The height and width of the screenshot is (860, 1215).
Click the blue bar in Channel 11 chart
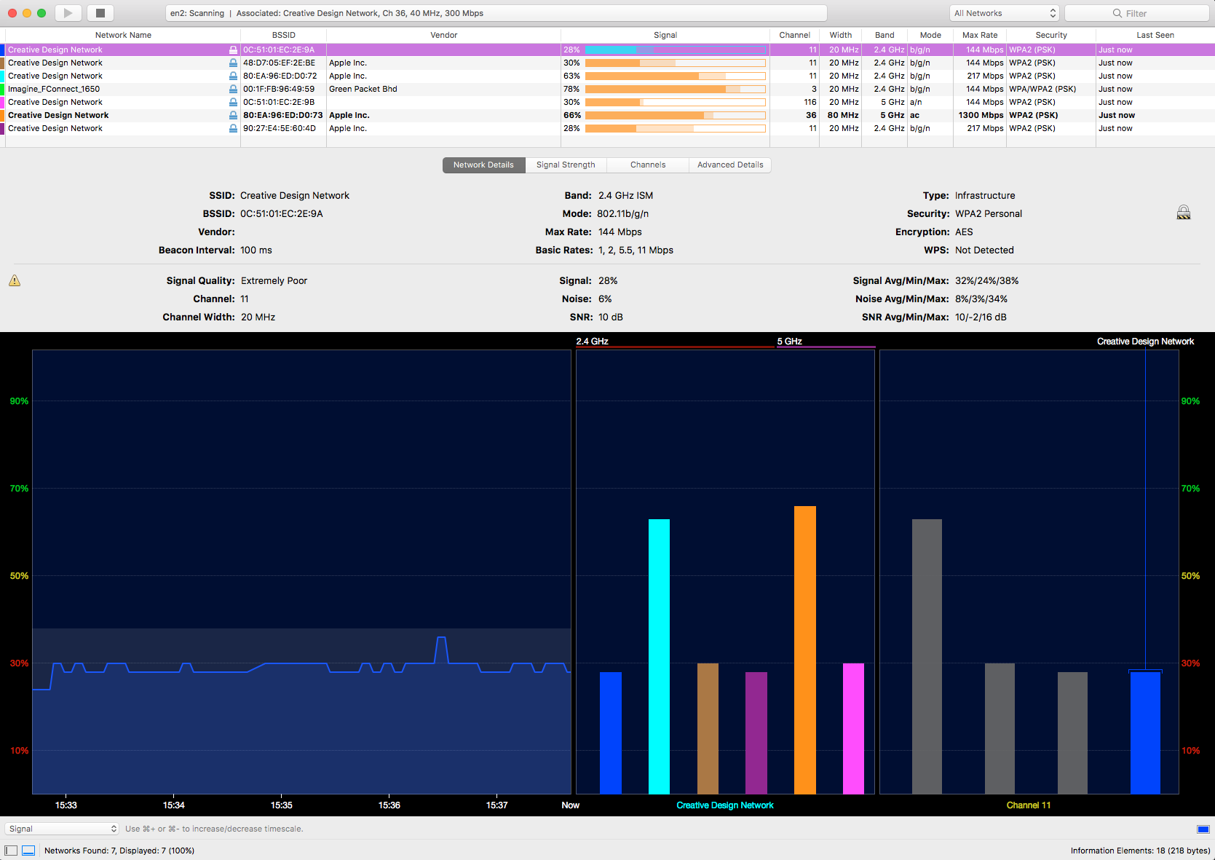1145,733
